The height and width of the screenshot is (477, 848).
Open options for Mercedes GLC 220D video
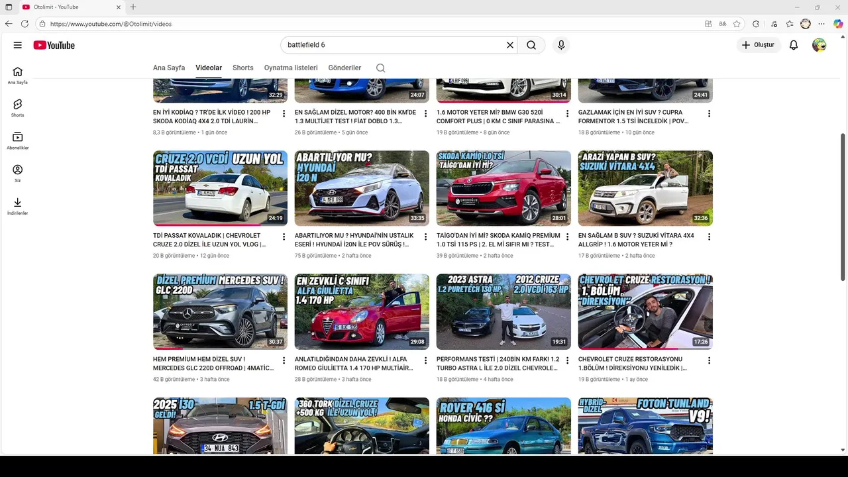point(284,361)
